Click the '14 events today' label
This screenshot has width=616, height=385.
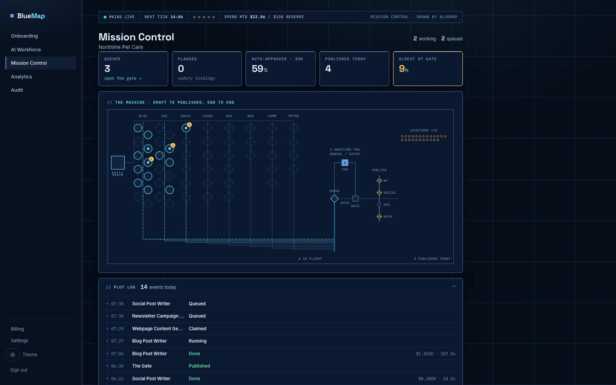tap(158, 287)
